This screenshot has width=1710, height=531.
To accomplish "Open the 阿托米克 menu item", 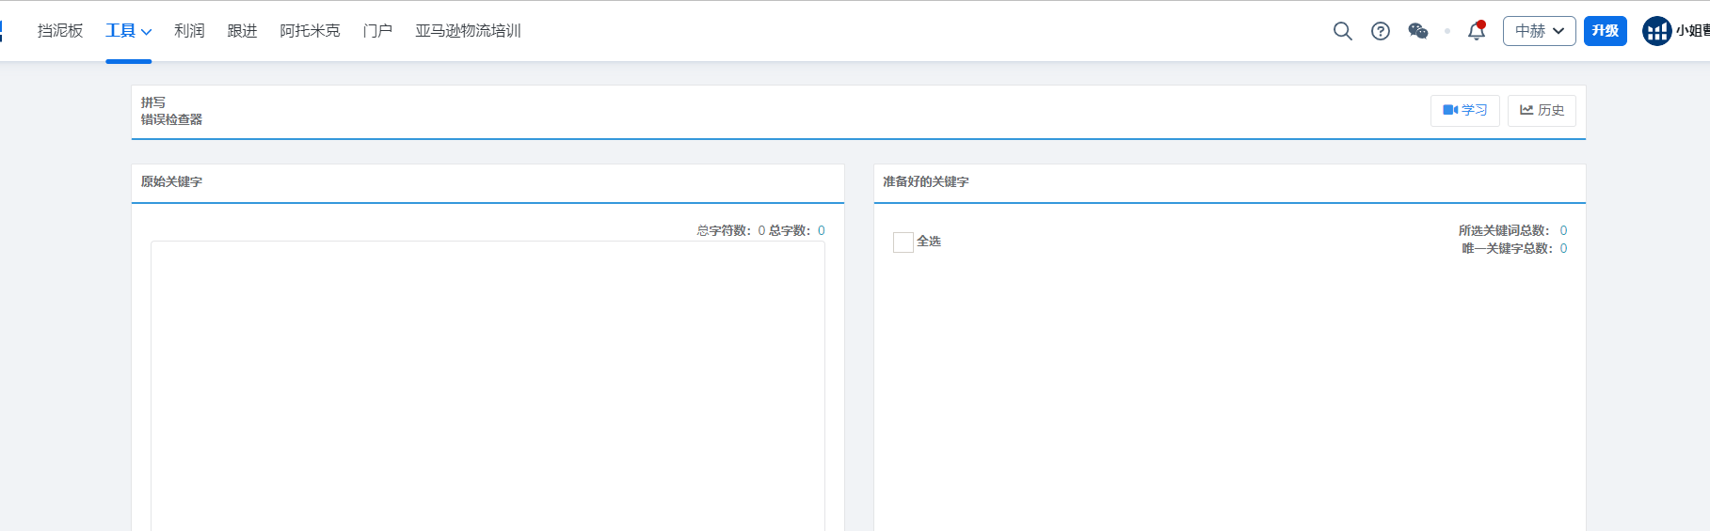I will [310, 31].
